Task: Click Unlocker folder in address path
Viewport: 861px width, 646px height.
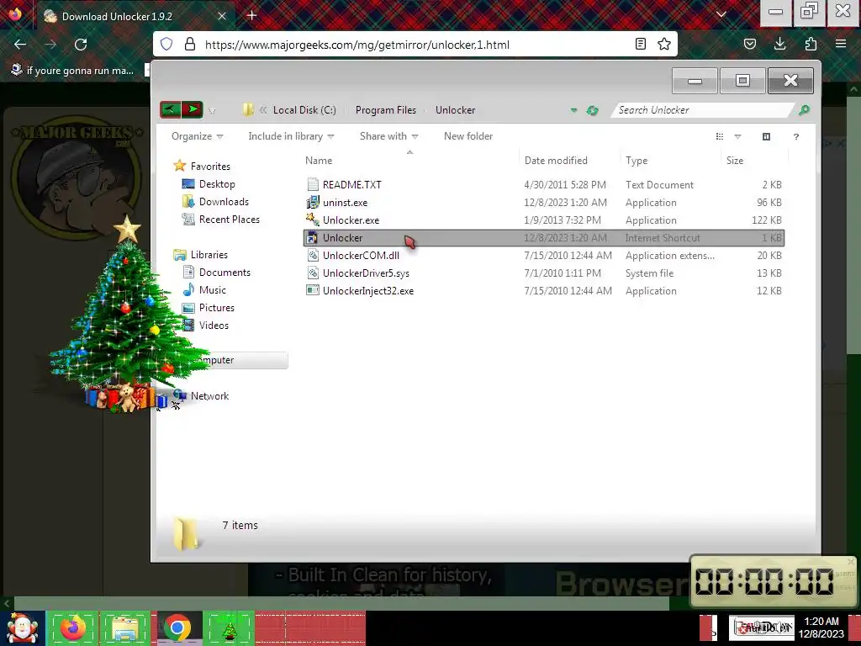Action: pyautogui.click(x=455, y=110)
